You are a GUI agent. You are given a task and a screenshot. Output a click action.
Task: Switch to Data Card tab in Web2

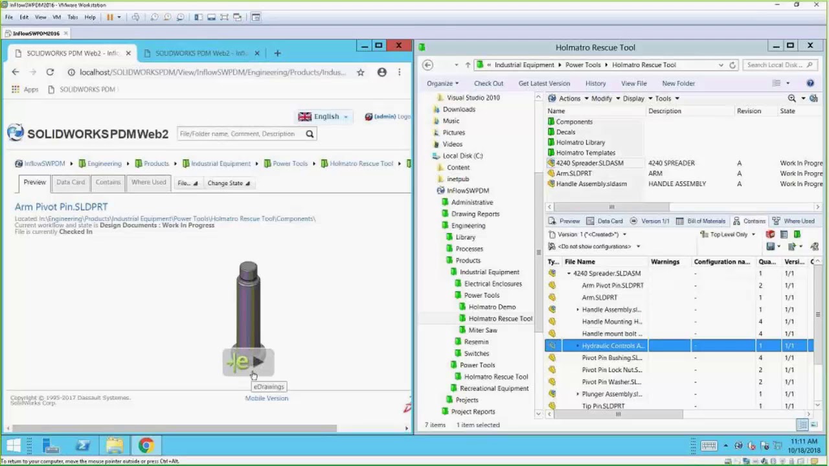71,183
